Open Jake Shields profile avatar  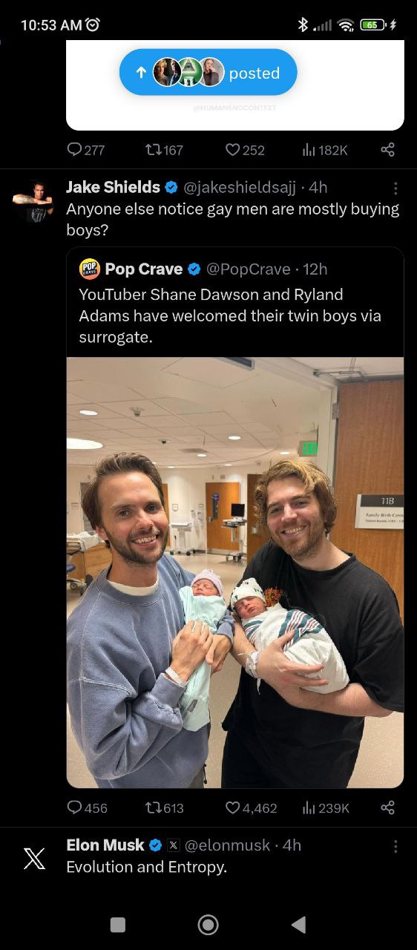pos(33,199)
